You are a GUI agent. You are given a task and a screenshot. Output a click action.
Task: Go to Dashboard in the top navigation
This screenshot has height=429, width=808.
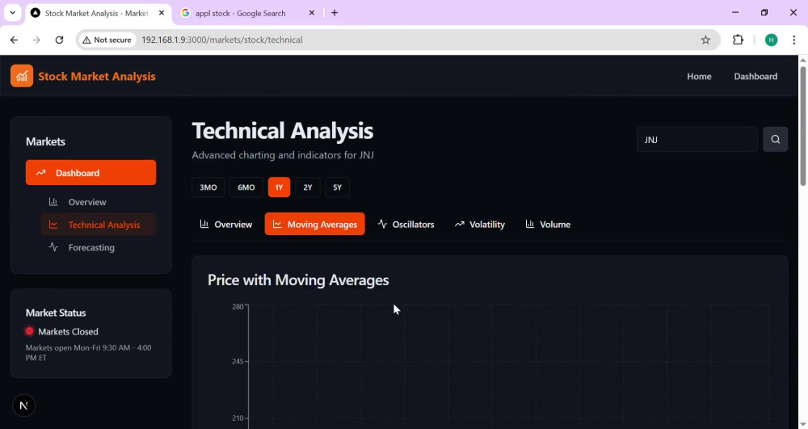pyautogui.click(x=755, y=76)
